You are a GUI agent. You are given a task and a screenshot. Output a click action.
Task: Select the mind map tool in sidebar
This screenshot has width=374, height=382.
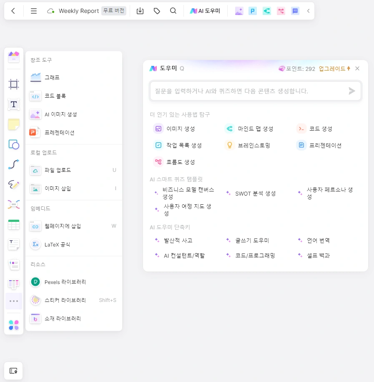pos(14,204)
